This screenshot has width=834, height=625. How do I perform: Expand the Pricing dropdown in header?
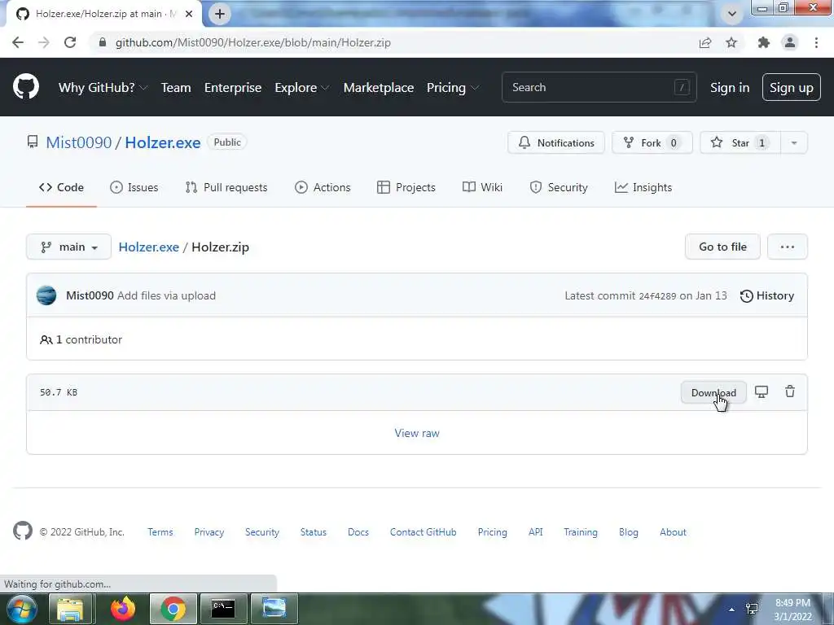coord(453,87)
